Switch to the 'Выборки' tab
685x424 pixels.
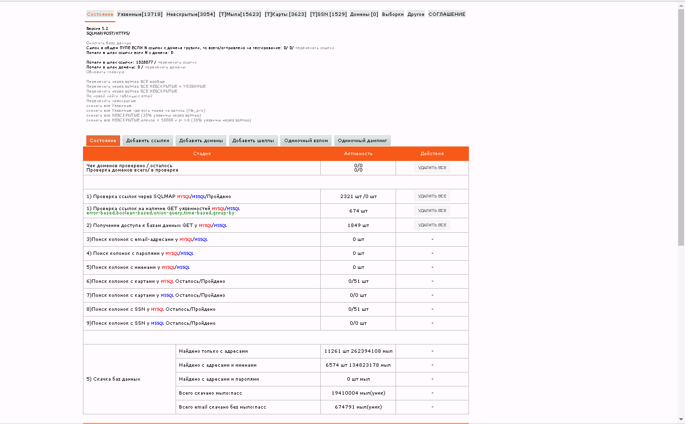(x=393, y=14)
